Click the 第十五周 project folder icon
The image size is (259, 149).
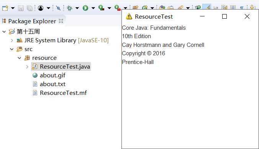click(x=12, y=31)
